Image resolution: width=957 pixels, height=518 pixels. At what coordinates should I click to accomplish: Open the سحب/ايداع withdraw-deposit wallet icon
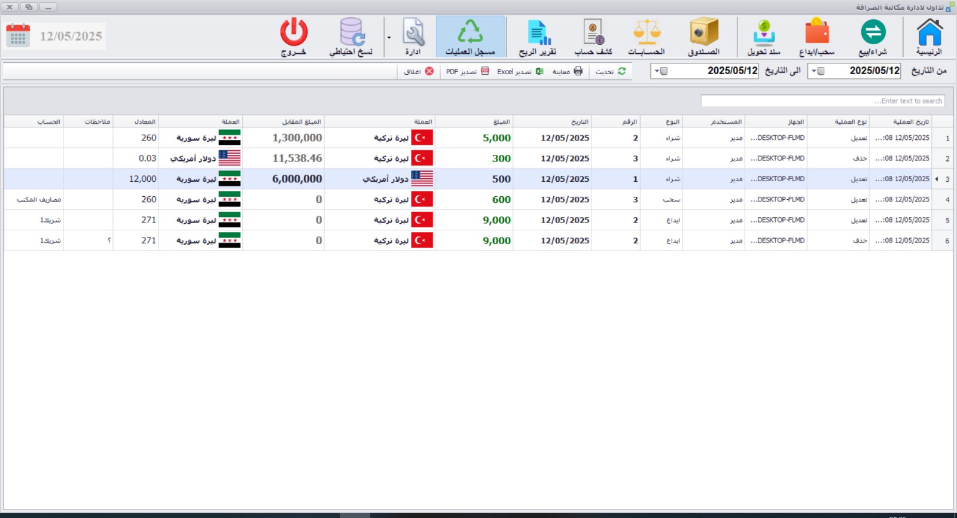816,36
